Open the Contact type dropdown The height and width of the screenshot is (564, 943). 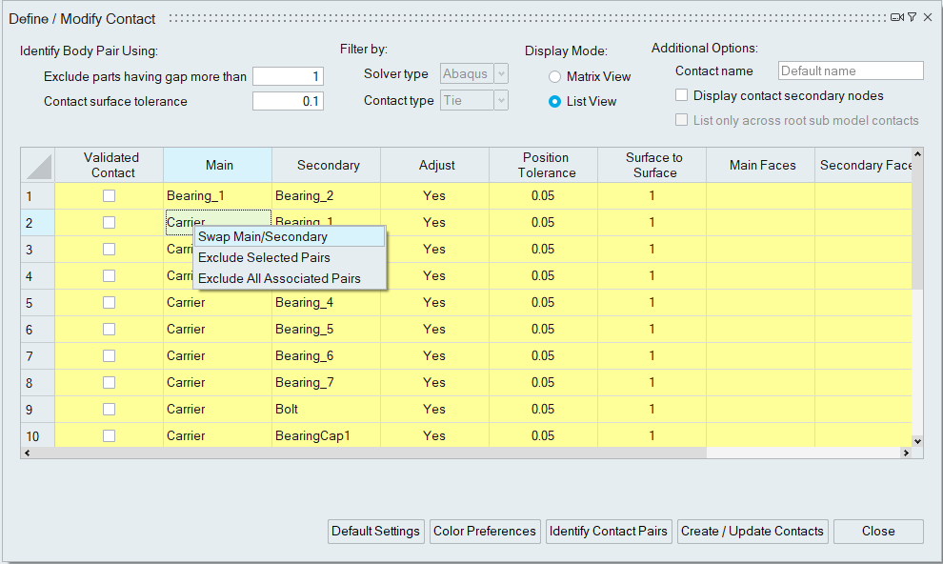click(x=474, y=101)
